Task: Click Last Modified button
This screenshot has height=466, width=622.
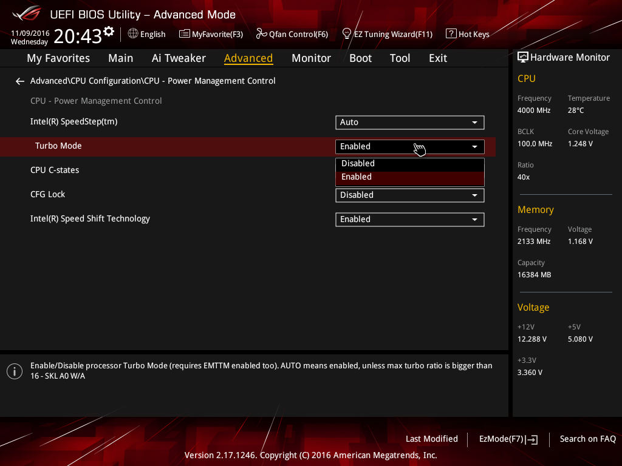Action: click(432, 439)
